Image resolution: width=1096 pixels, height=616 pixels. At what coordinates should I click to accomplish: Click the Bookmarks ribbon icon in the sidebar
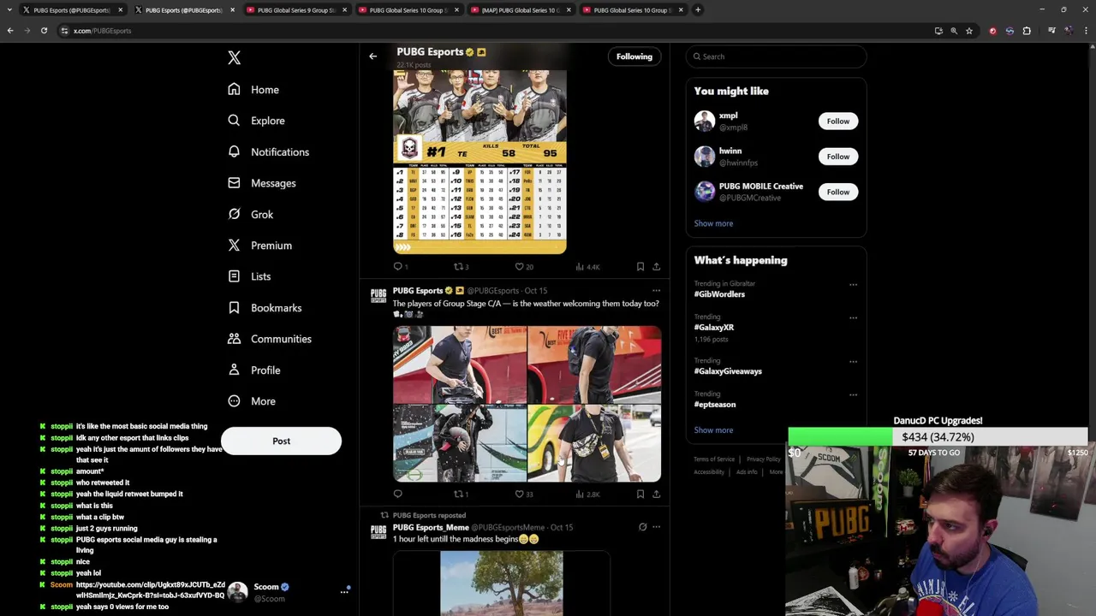(x=234, y=308)
